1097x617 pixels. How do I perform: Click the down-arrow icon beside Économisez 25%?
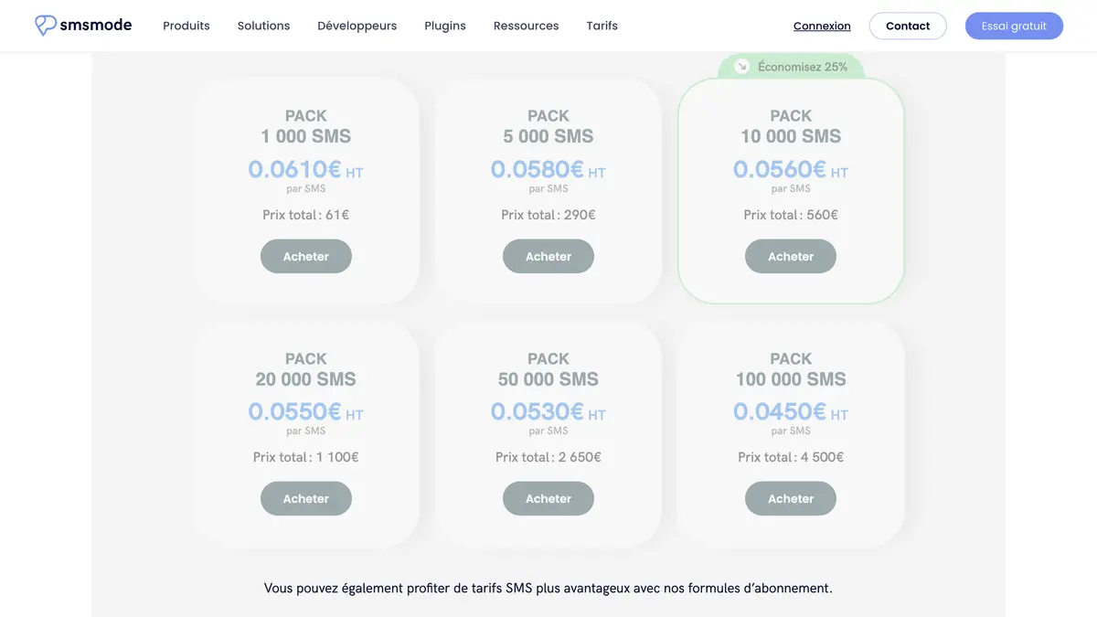pos(742,67)
